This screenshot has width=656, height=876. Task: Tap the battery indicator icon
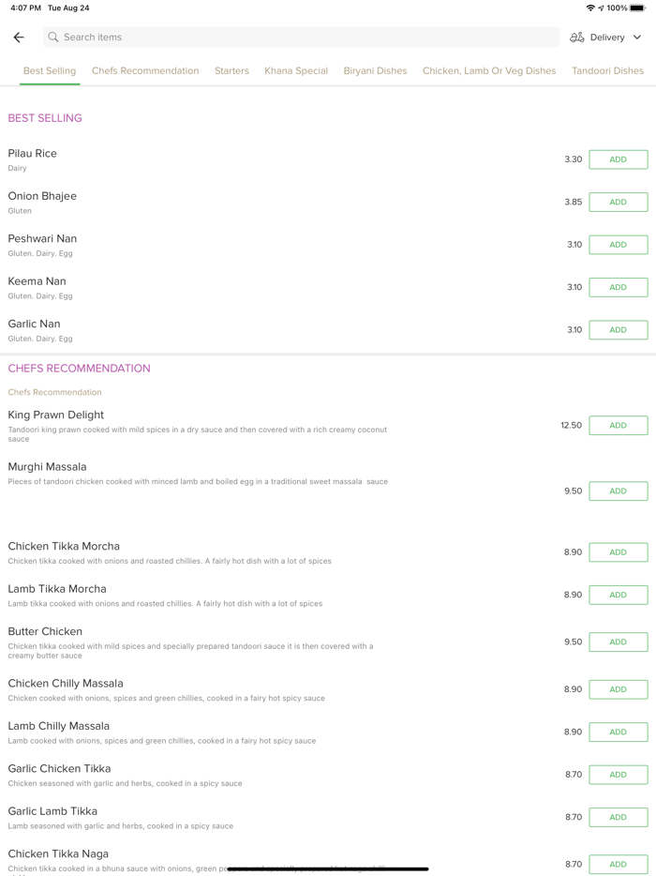[637, 8]
